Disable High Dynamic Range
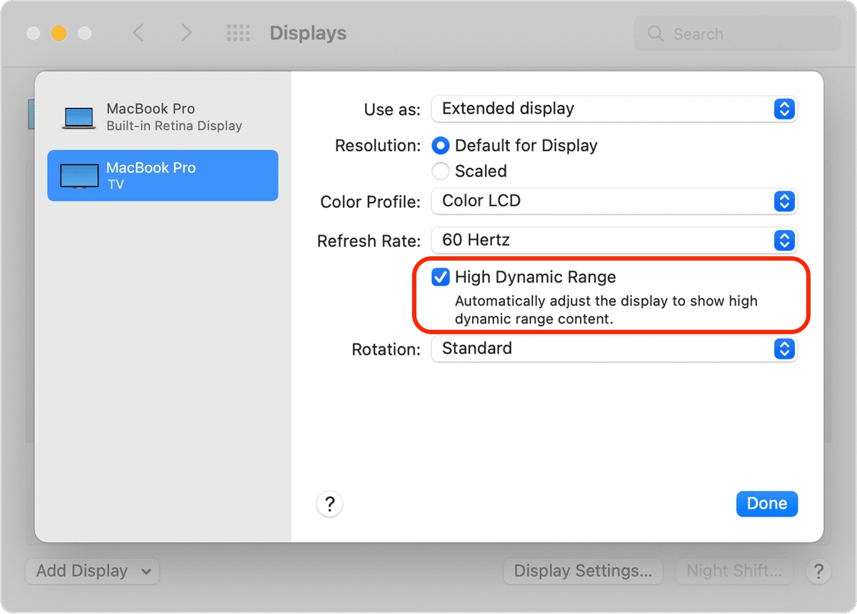Image resolution: width=857 pixels, height=614 pixels. [440, 277]
